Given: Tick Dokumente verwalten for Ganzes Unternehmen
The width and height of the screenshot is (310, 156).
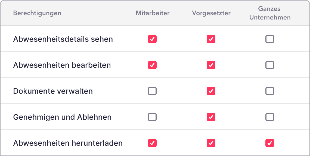Looking at the screenshot, I should (270, 91).
